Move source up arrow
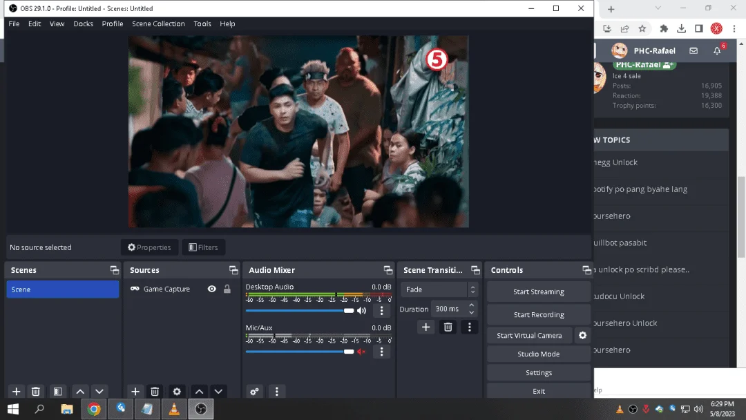Image resolution: width=746 pixels, height=420 pixels. 200,392
